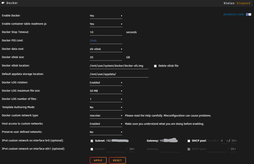Click the Docker PID Limit field
The width and height of the screenshot is (254, 164).
coord(106,41)
